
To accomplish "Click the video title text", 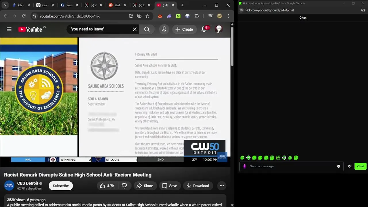I will (x=78, y=175).
